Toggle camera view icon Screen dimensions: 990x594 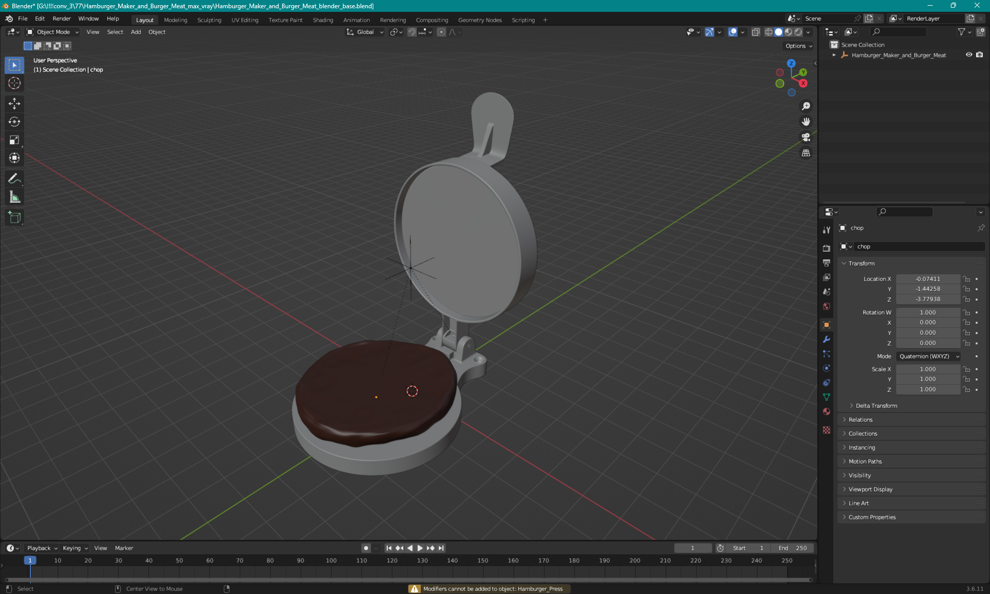[806, 137]
